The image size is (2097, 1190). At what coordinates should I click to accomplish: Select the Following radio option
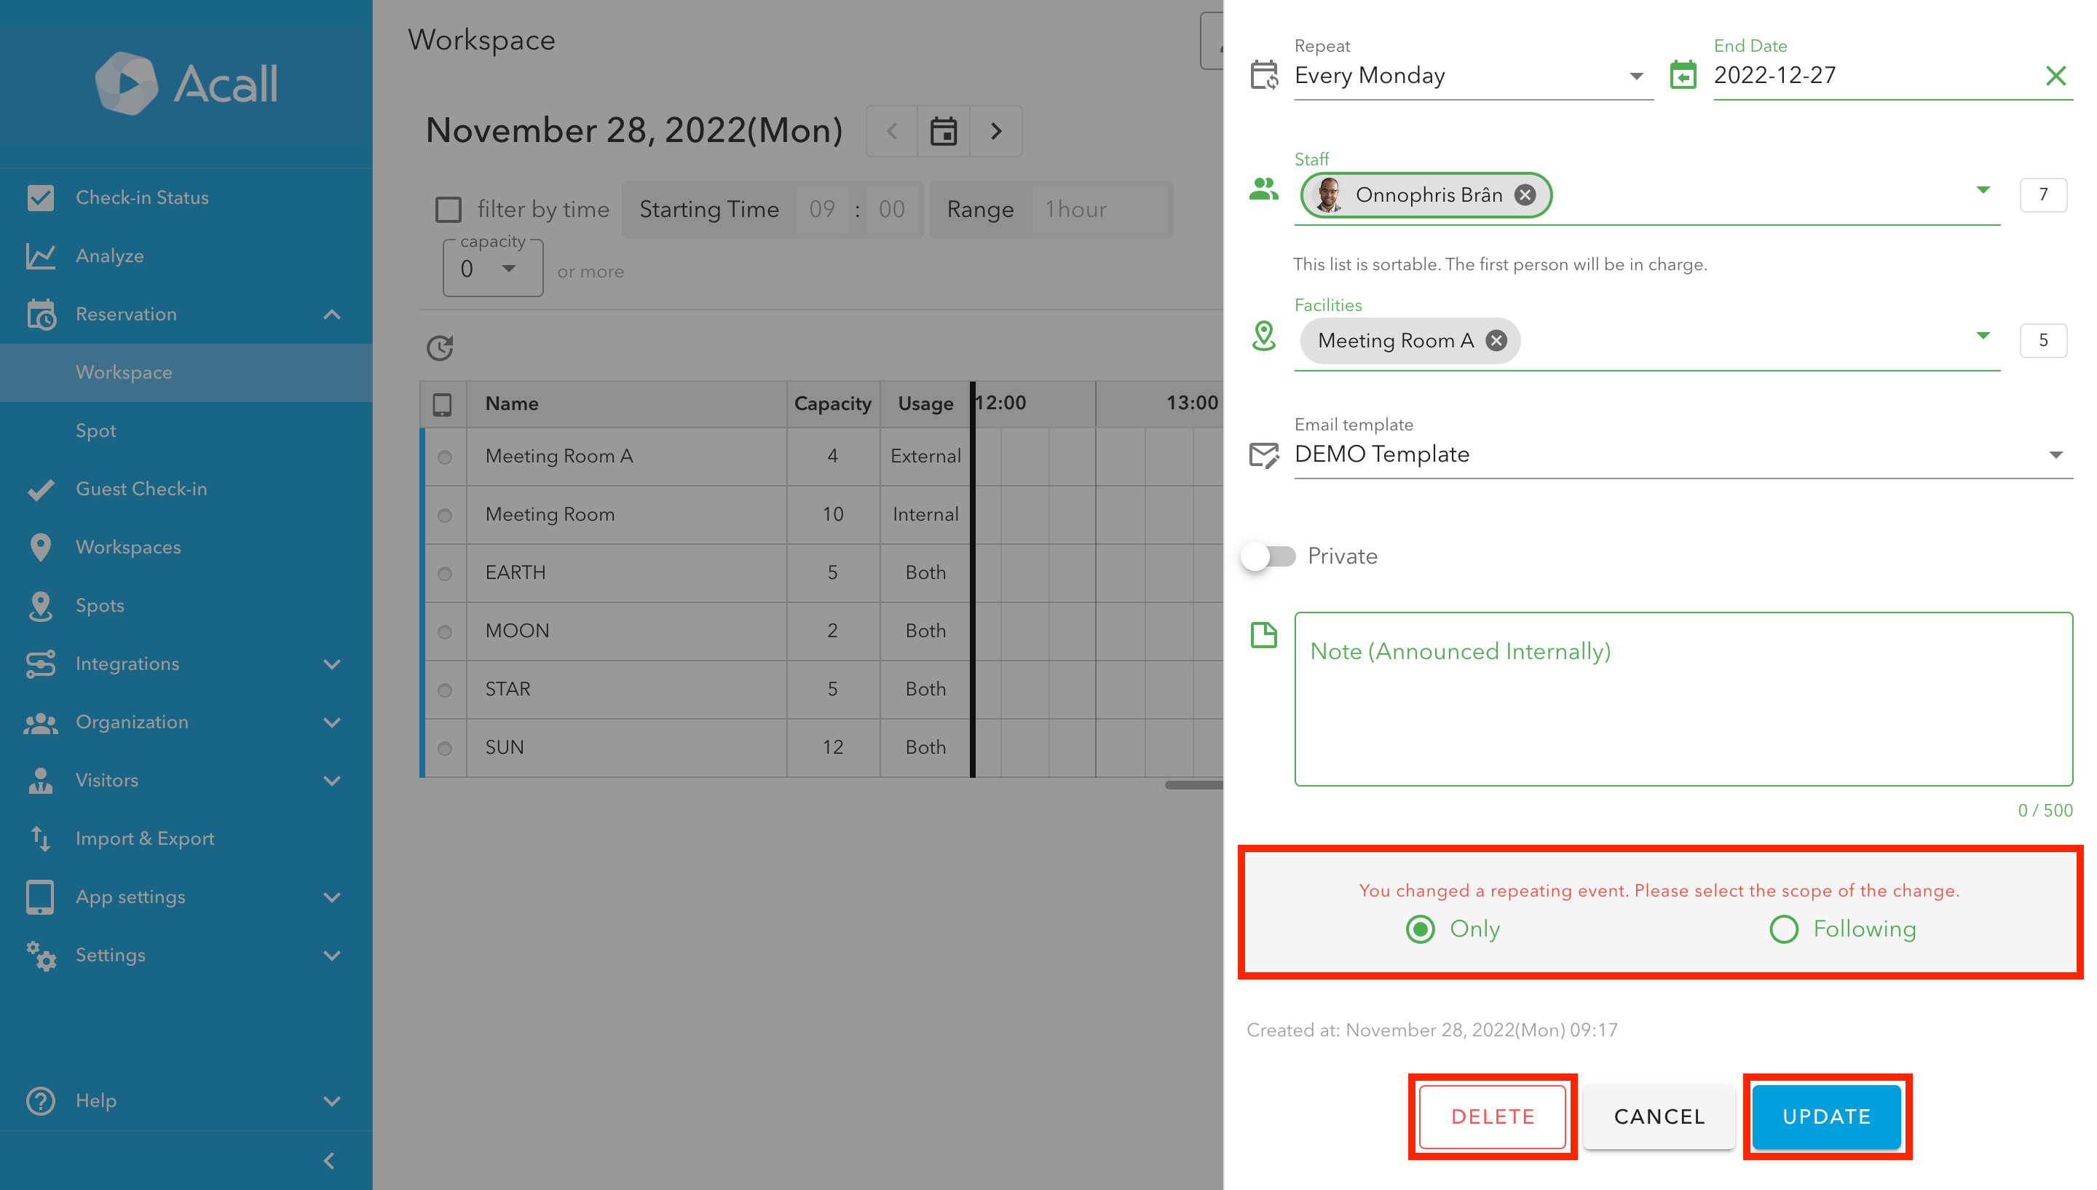tap(1783, 929)
